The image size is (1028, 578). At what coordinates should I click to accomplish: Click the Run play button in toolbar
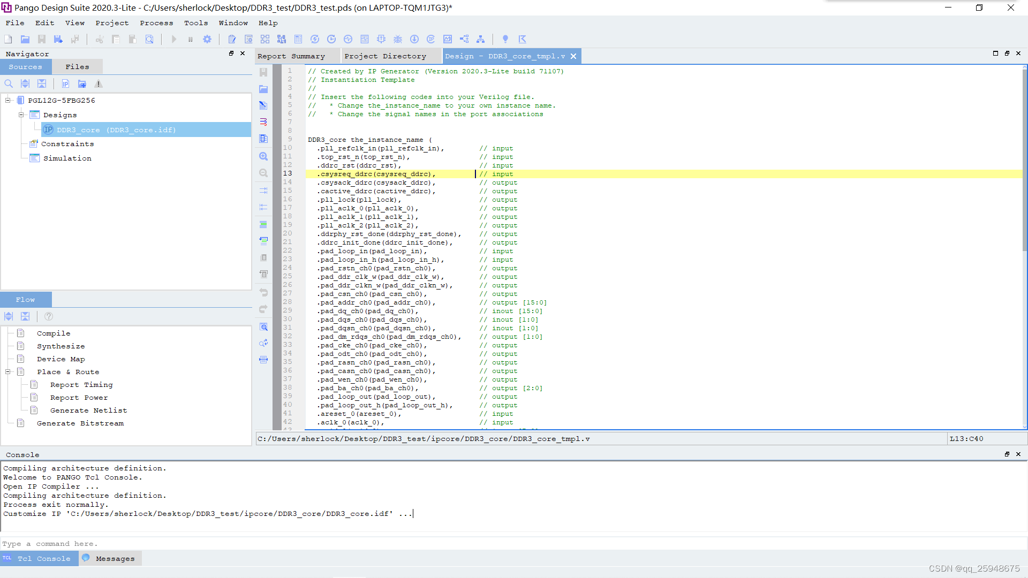(173, 39)
